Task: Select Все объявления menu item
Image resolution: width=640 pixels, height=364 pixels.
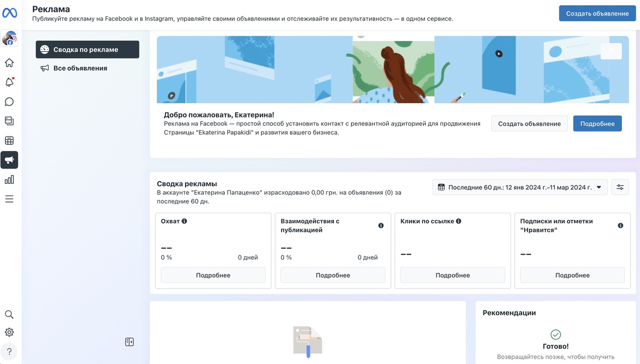Action: click(x=87, y=68)
